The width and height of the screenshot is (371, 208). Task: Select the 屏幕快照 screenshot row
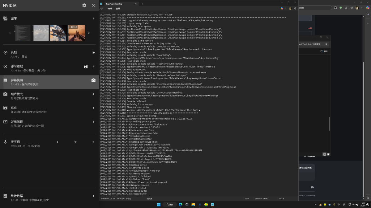coord(49,82)
